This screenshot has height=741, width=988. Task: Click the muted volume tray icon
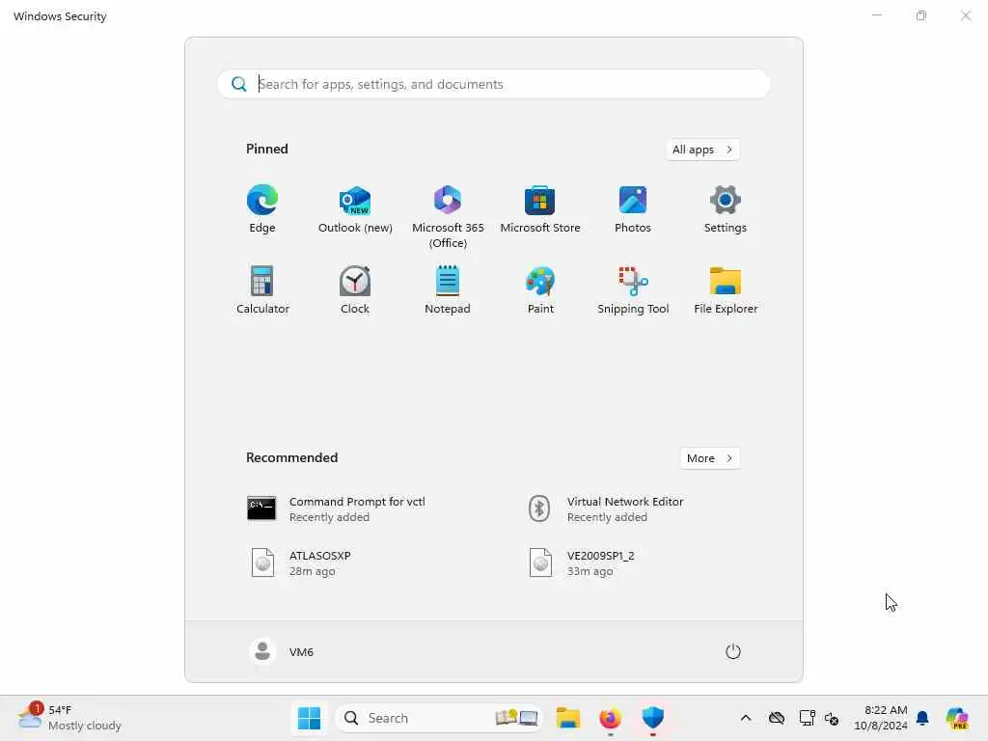click(832, 718)
